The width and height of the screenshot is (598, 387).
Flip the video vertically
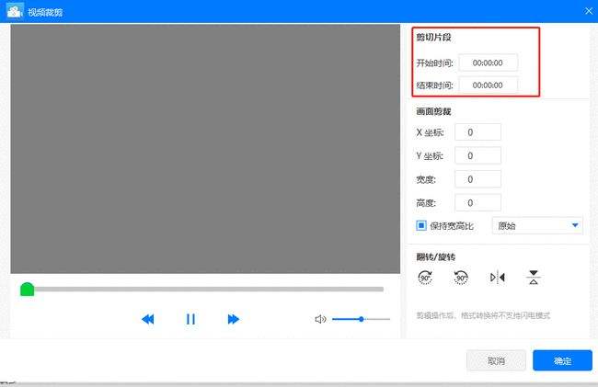(x=533, y=277)
